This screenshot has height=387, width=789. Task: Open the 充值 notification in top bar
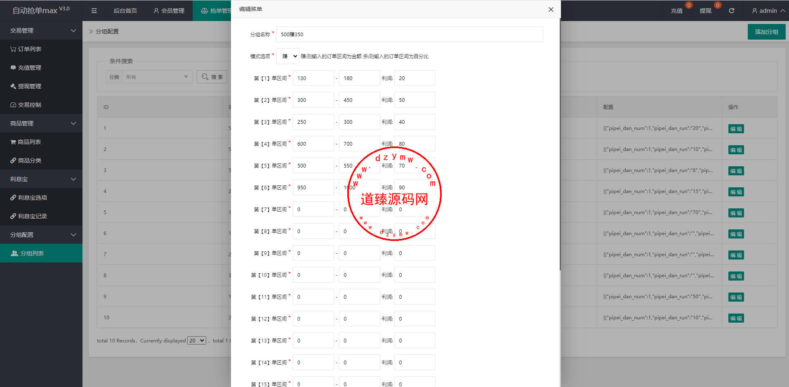pos(677,11)
